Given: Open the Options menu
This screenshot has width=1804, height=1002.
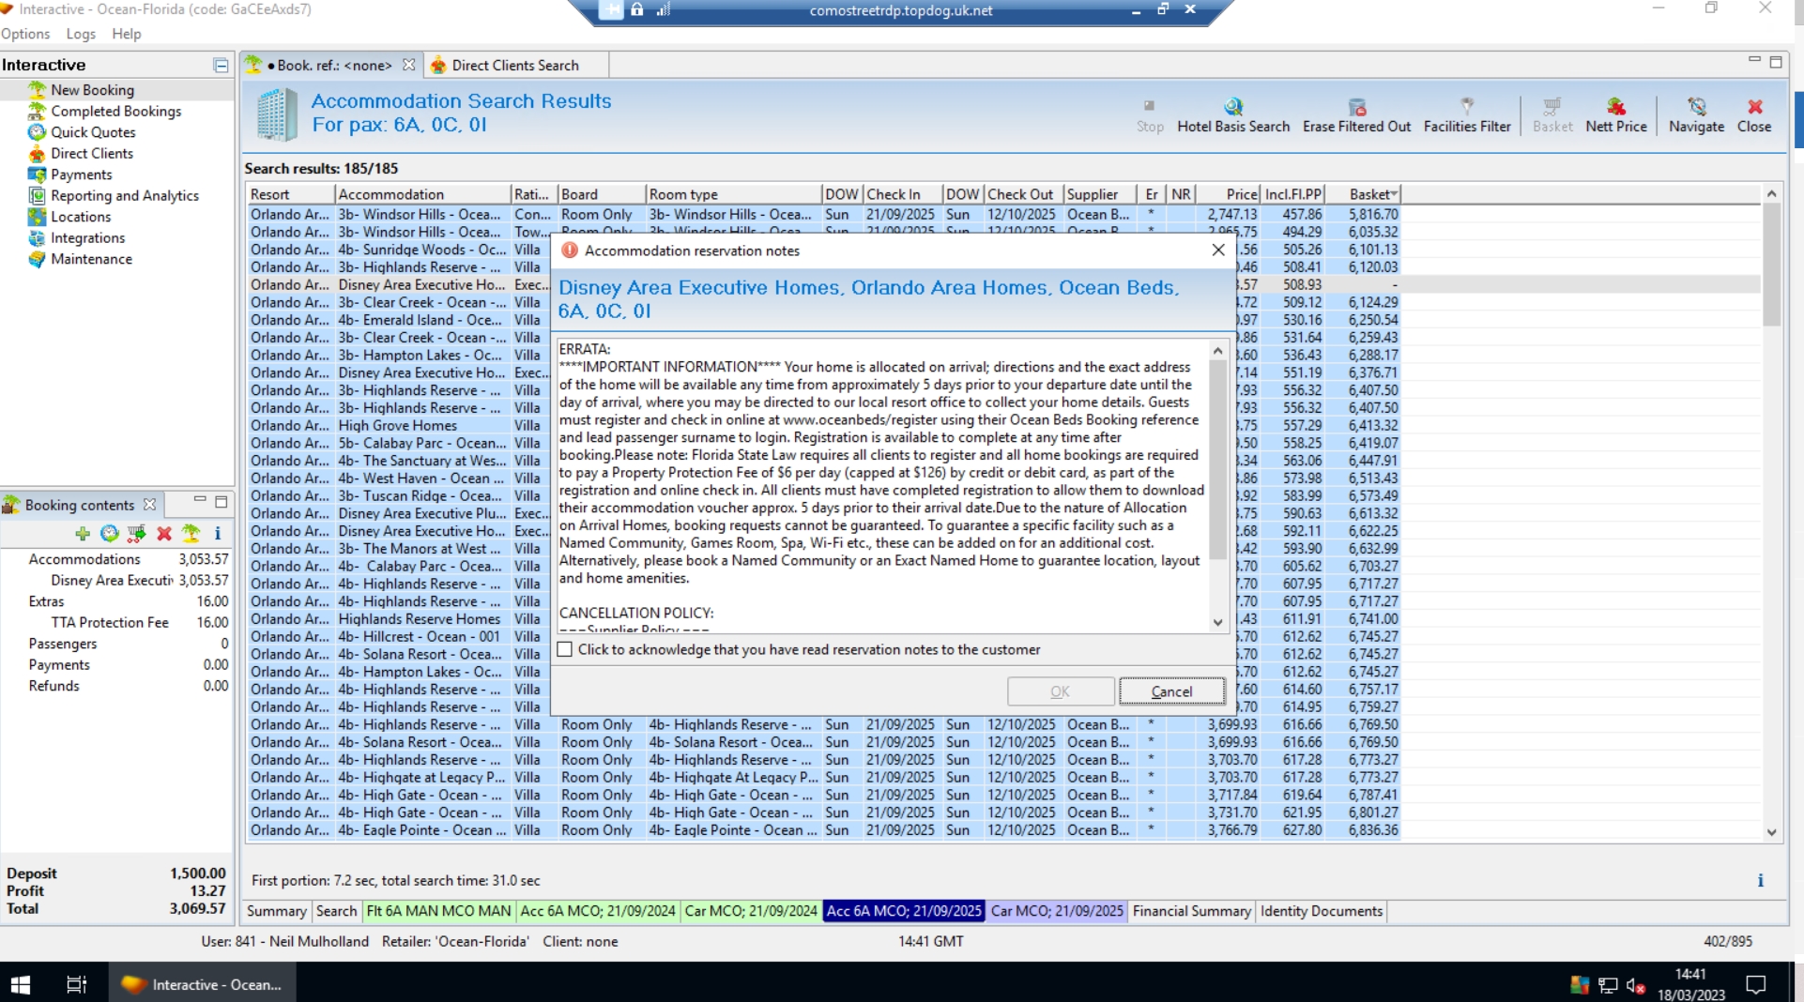Looking at the screenshot, I should click(x=25, y=34).
